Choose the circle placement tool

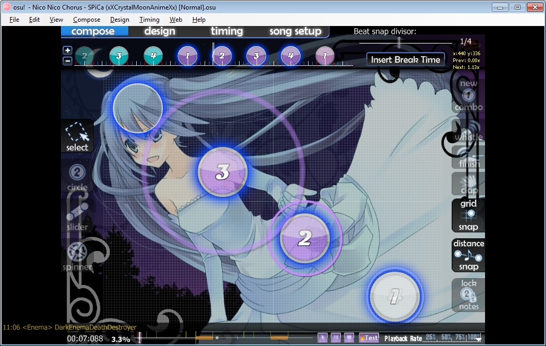[77, 177]
